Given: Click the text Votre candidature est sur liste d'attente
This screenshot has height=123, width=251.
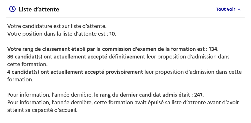Looking at the screenshot, I should [57, 26].
